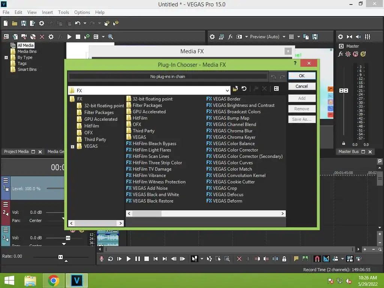The image size is (384, 288).
Task: Open the View menu
Action: click(32, 12)
